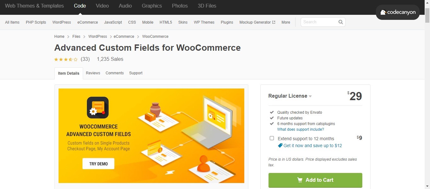The image size is (430, 189).
Task: Open Photos in top navigation
Action: [180, 6]
